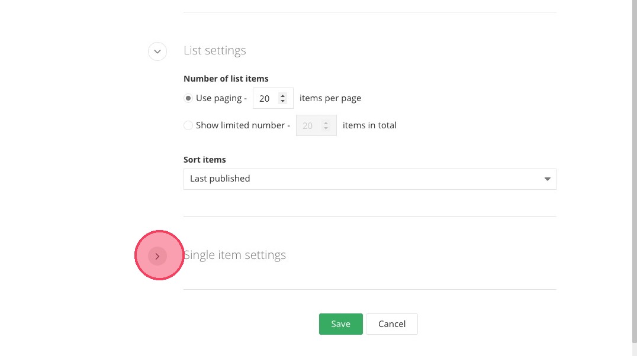This screenshot has width=637, height=356.
Task: Click the Sort items dropdown triangle arrow
Action: point(547,179)
